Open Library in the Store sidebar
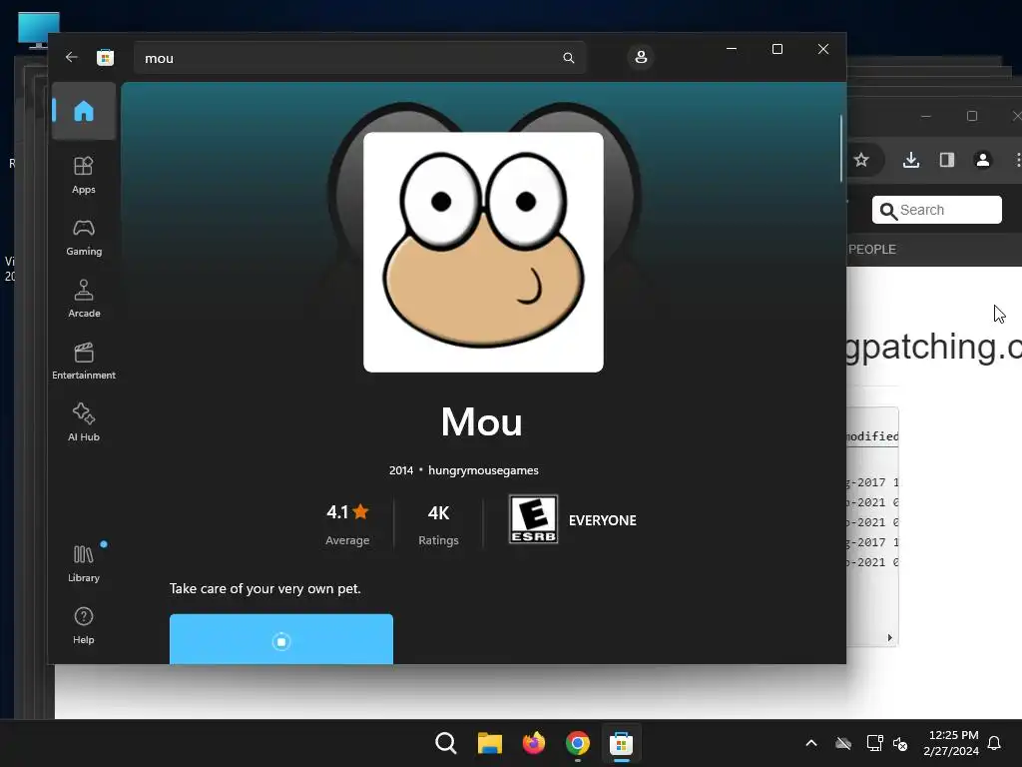The width and height of the screenshot is (1022, 767). [x=84, y=564]
